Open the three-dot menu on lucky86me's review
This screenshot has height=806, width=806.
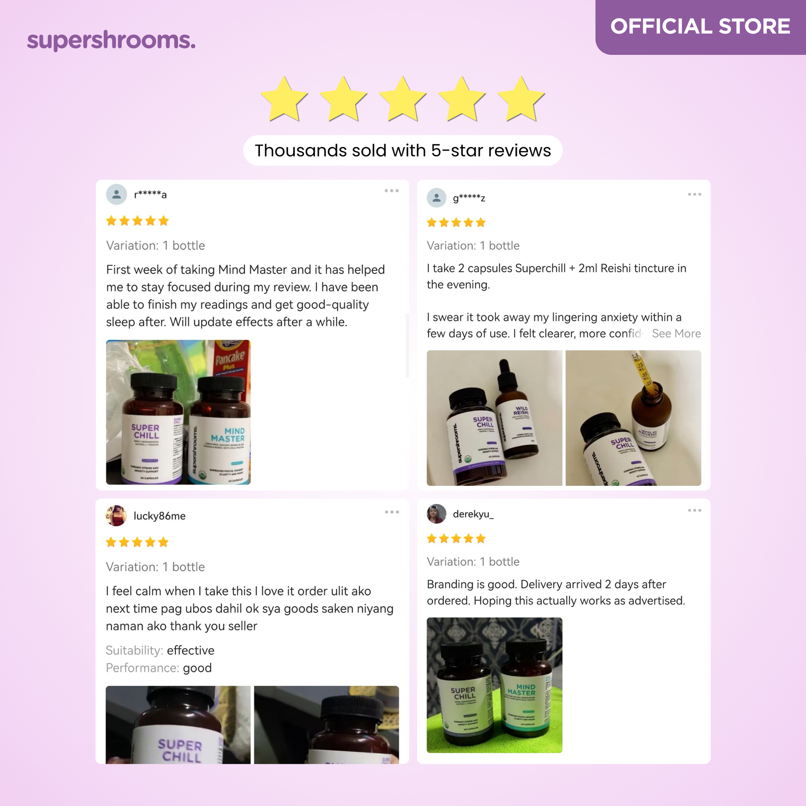[392, 512]
